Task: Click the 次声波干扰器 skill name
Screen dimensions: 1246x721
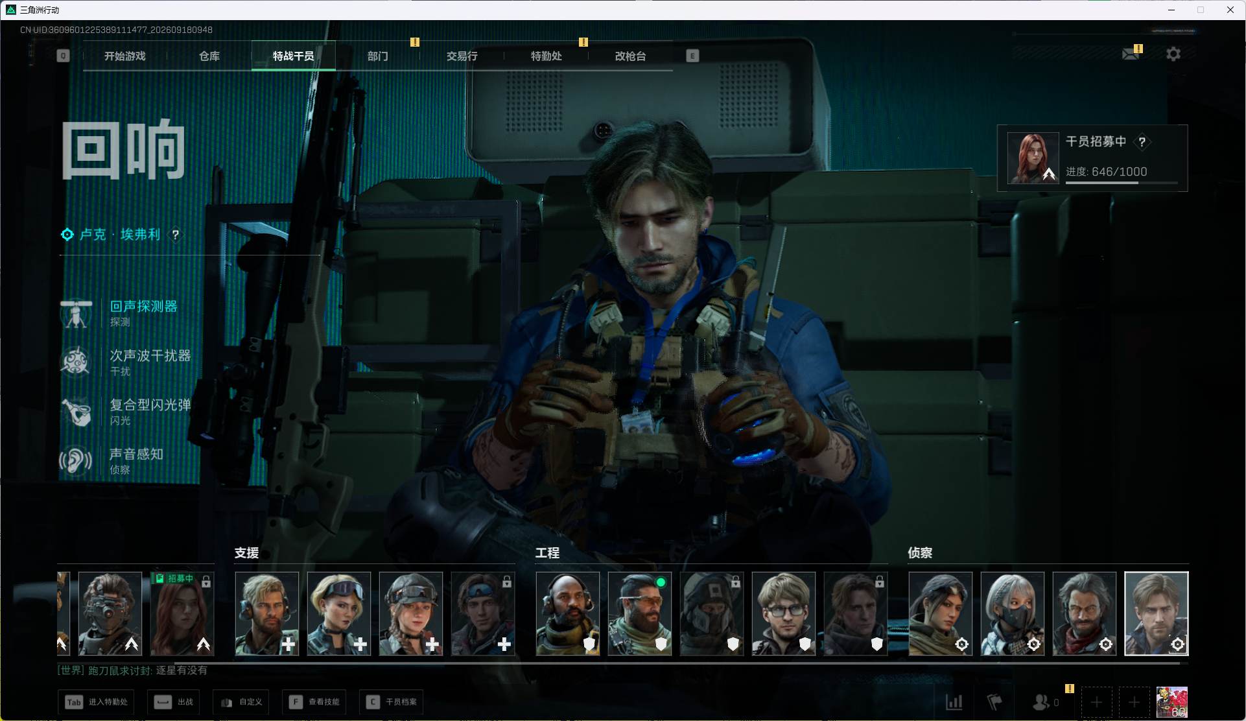Action: click(150, 356)
